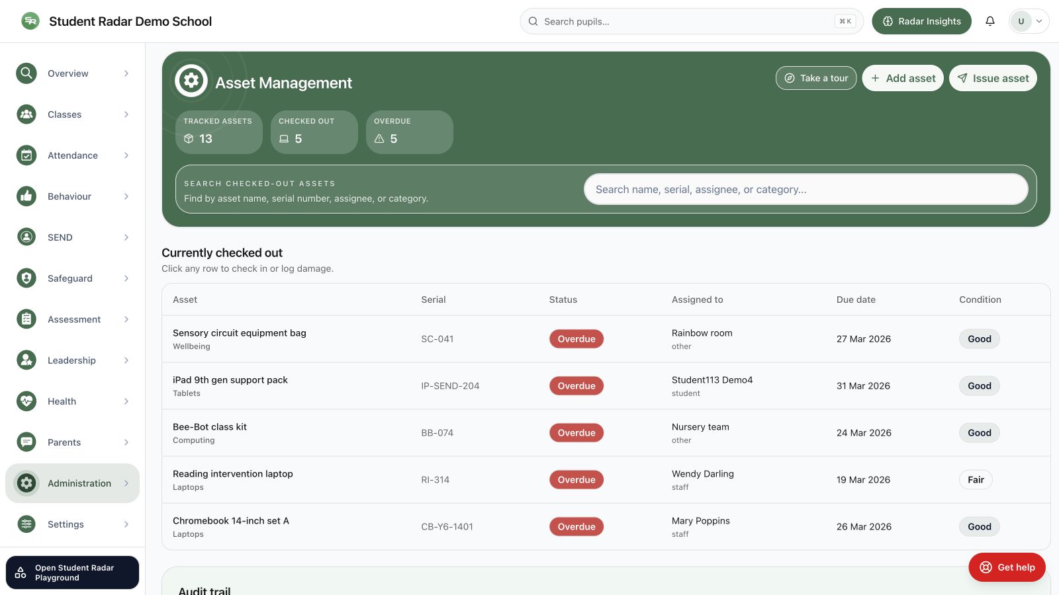The width and height of the screenshot is (1059, 595).
Task: Expand the Safeguard menu chevron
Action: pos(126,278)
